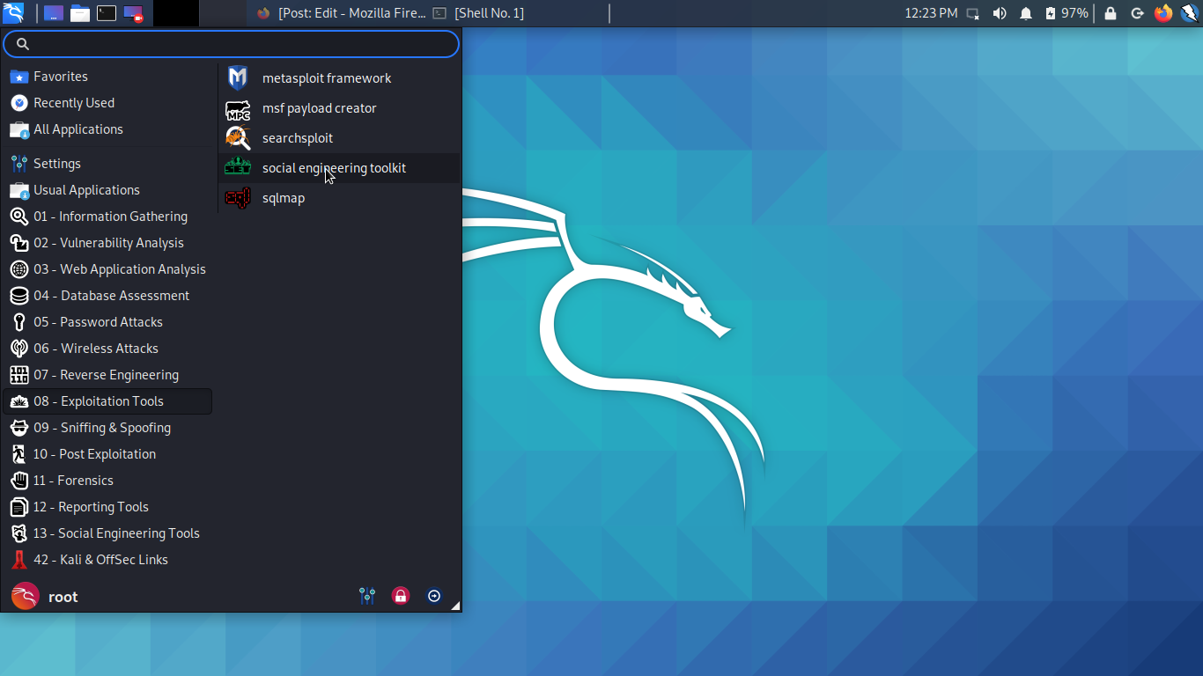The height and width of the screenshot is (676, 1203).
Task: Open sqlmap from Exploitation Tools
Action: tap(283, 198)
